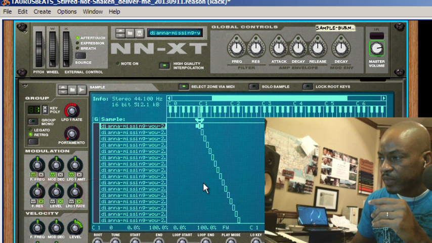Click the modulation F. FREQ knob

[x=37, y=165]
